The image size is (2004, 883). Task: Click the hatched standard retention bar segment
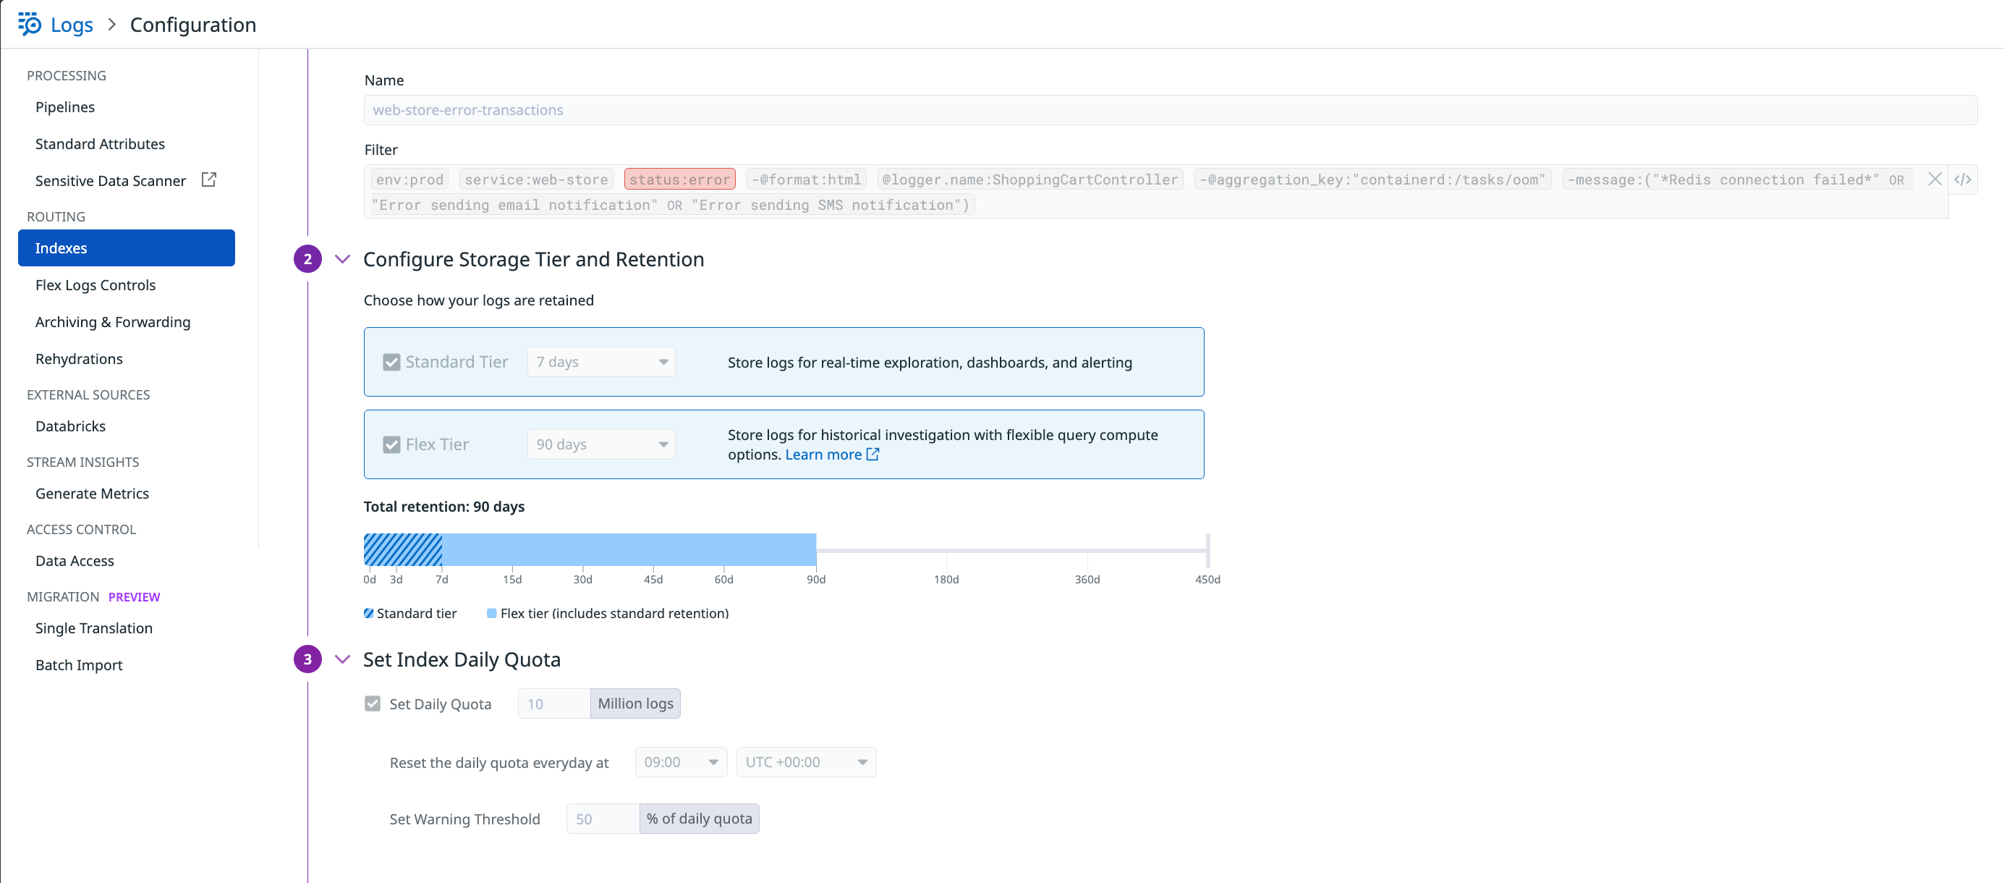(x=403, y=549)
